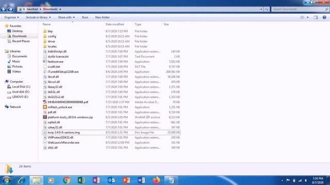Open Google Chrome from taskbar

point(67,180)
